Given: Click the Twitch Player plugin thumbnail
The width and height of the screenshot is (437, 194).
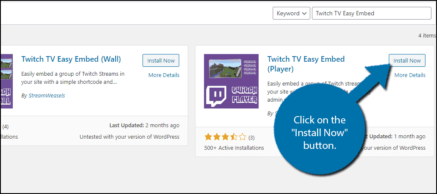Looking at the screenshot, I should click(231, 81).
